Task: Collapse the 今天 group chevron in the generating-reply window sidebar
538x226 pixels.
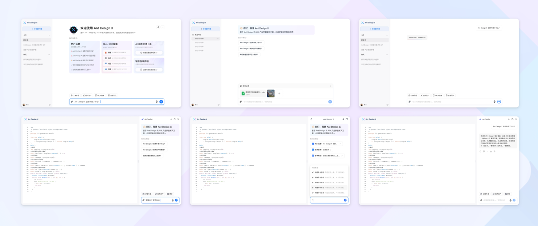Action: pyautogui.click(x=387, y=35)
